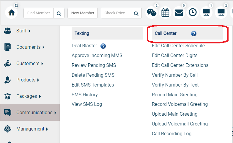Focus the Find Member input field

[x=39, y=13]
